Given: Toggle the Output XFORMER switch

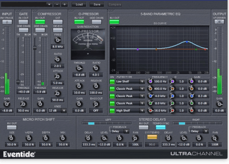Looking at the screenshot, I should [219, 22].
